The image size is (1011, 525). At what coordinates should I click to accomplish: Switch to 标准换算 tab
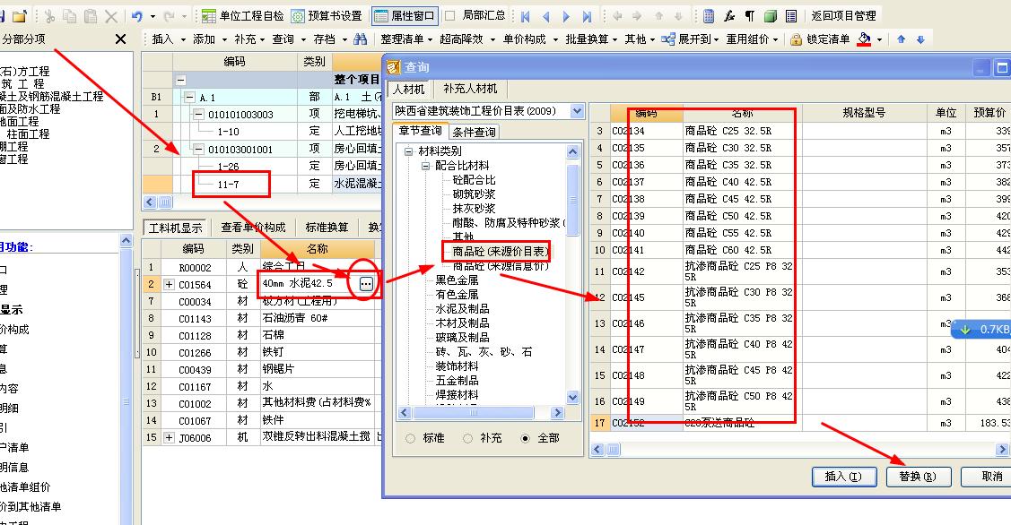point(327,228)
